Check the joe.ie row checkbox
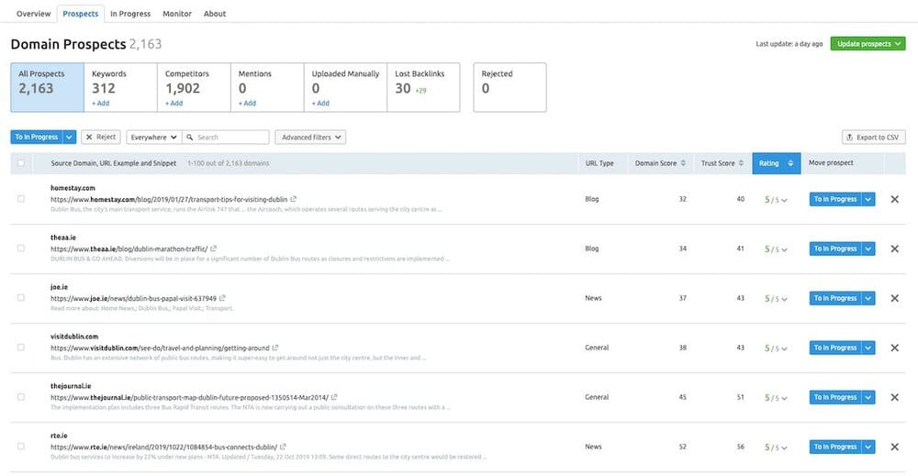918x476 pixels. [21, 298]
